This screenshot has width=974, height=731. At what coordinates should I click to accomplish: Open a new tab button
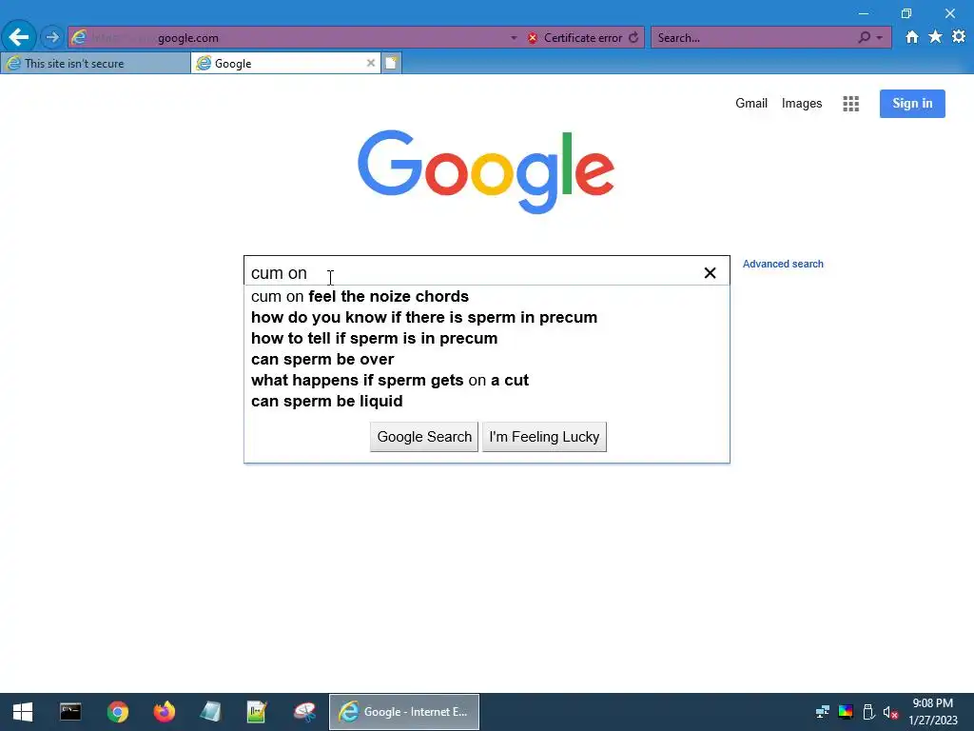(x=391, y=64)
